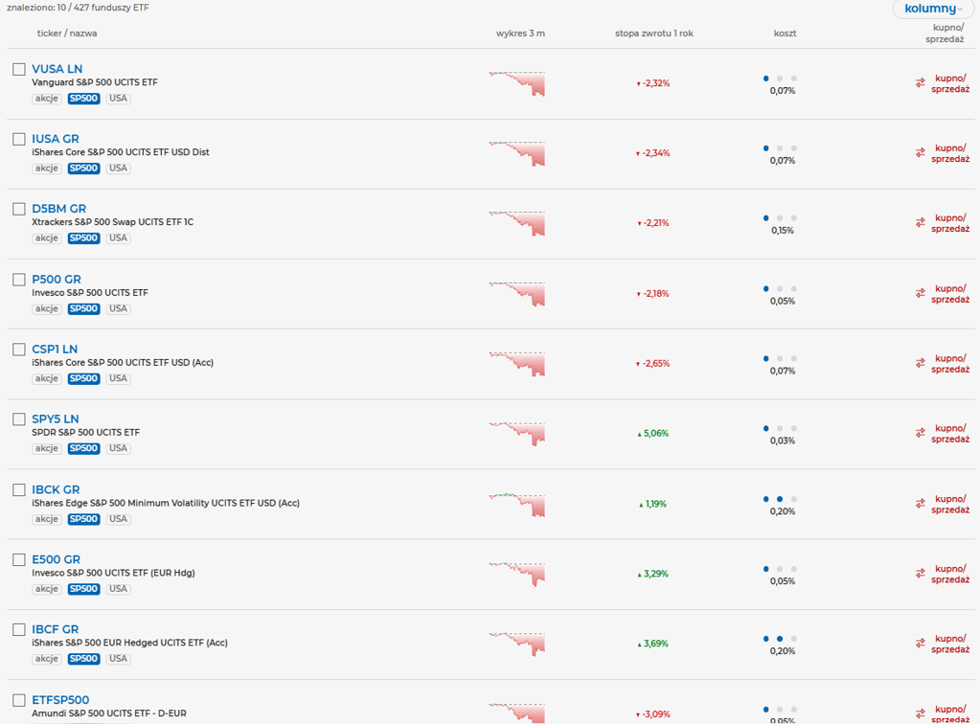This screenshot has height=724, width=980.
Task: Open the kolumny dropdown
Action: (x=933, y=9)
